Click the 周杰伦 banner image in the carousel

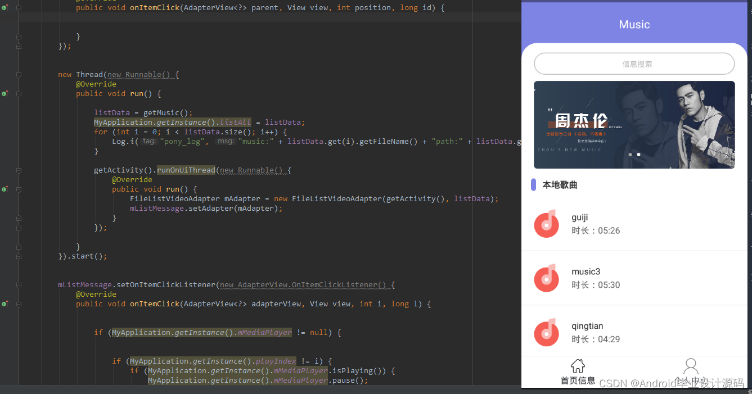[634, 125]
